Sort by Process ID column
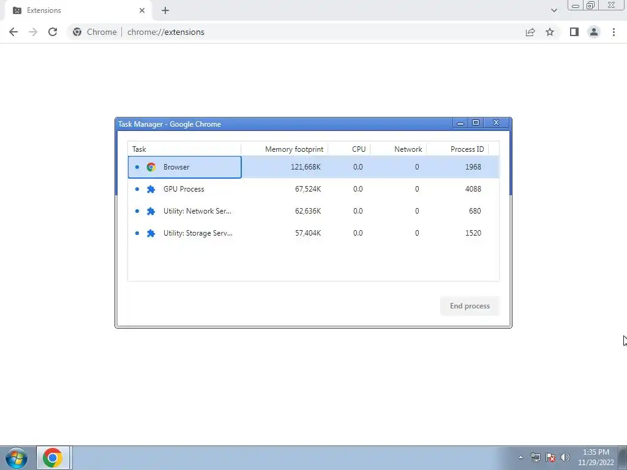 (457, 149)
